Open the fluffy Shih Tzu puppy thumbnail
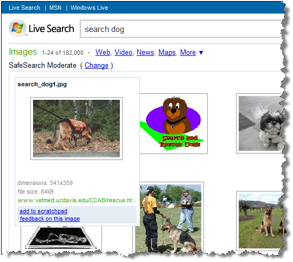 click(x=260, y=123)
